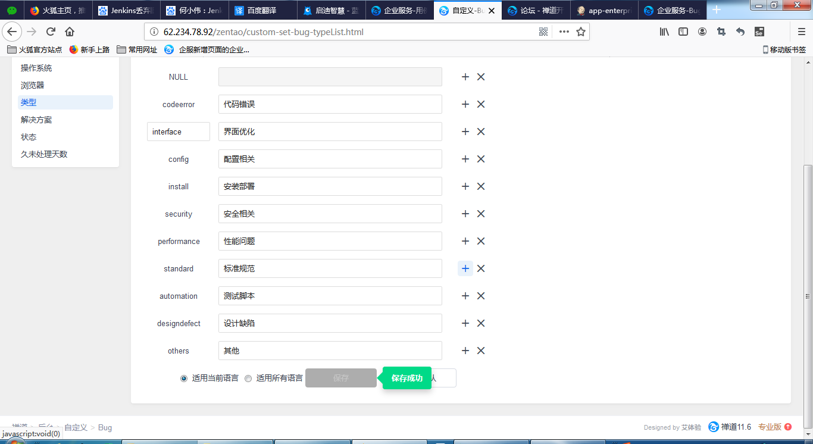Image resolution: width=813 pixels, height=444 pixels.
Task: Open 操作系统 in the left sidebar
Action: pos(36,68)
